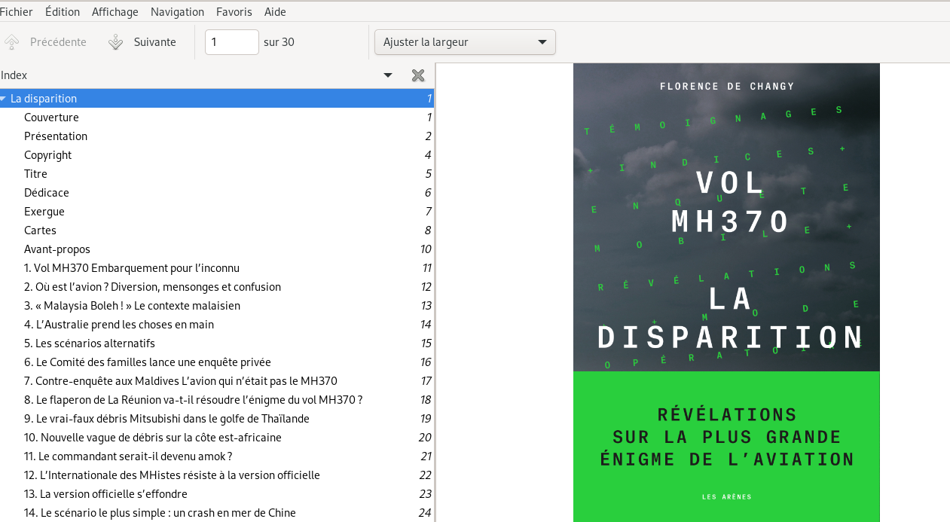The width and height of the screenshot is (950, 522).
Task: Open the Édition menu
Action: pos(63,11)
